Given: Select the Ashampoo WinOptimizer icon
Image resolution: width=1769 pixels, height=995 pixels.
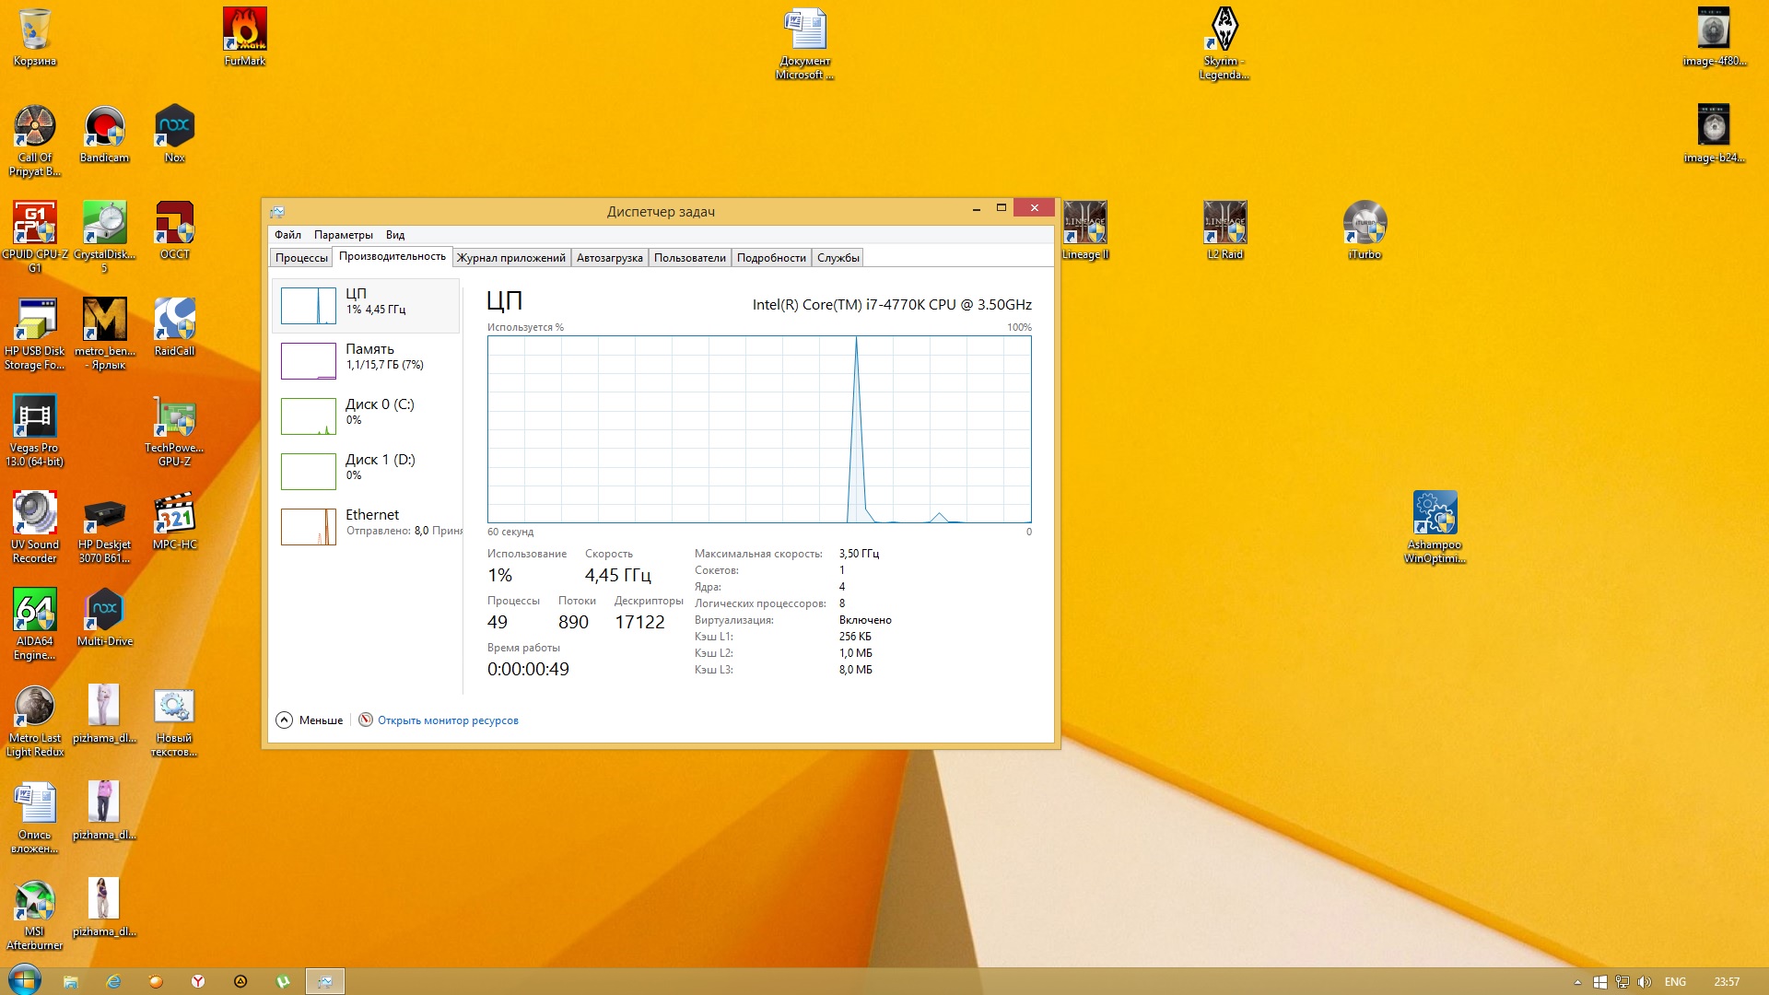Looking at the screenshot, I should [1435, 514].
